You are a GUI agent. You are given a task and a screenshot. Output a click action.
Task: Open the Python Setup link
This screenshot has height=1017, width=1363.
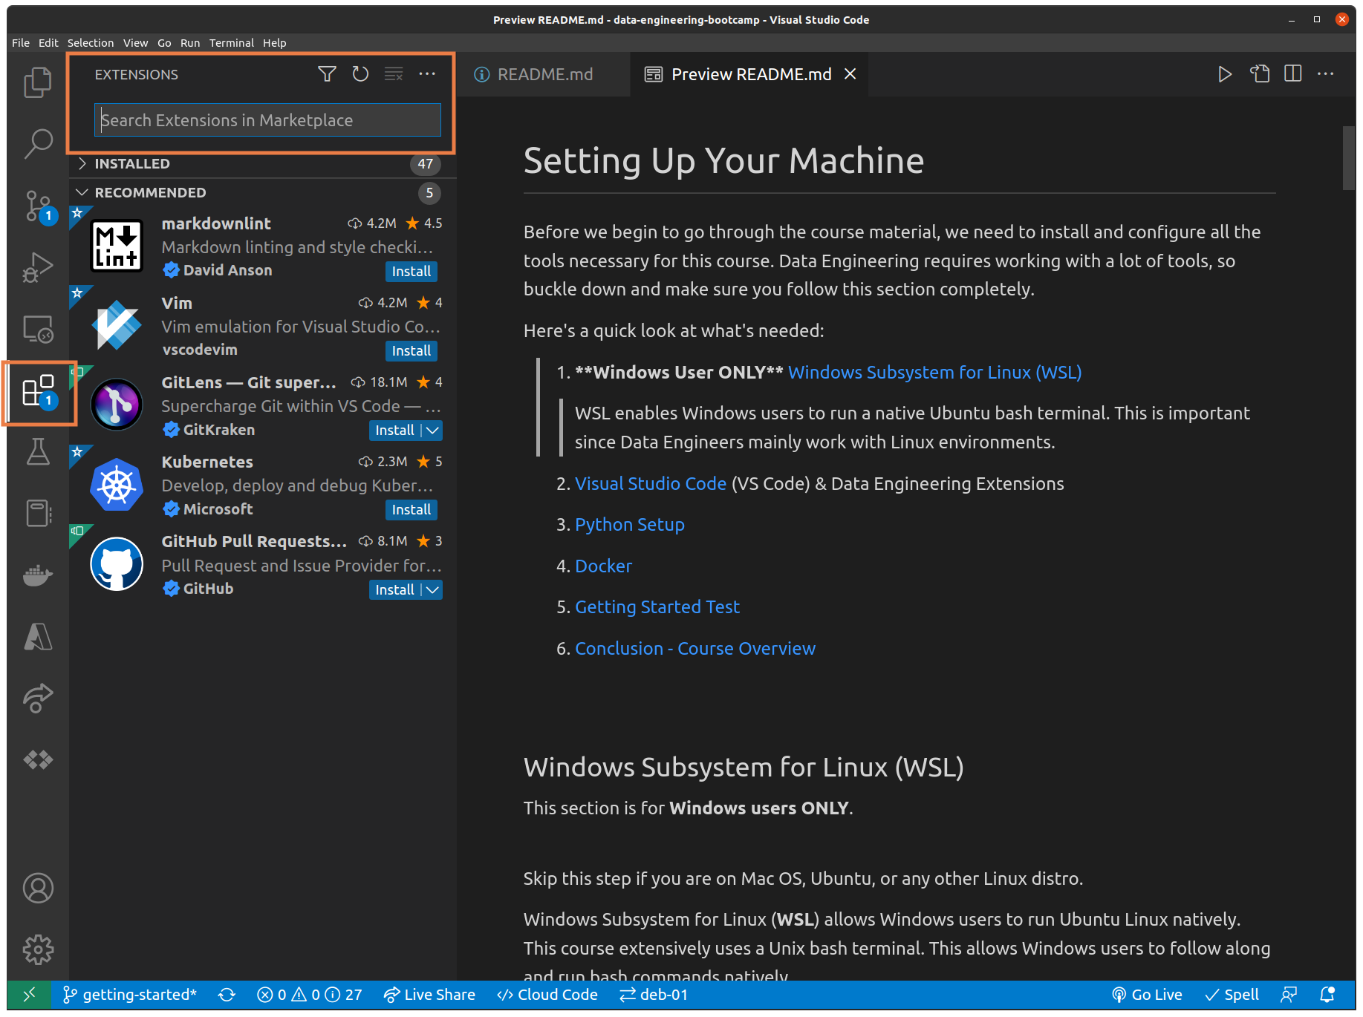click(x=629, y=525)
